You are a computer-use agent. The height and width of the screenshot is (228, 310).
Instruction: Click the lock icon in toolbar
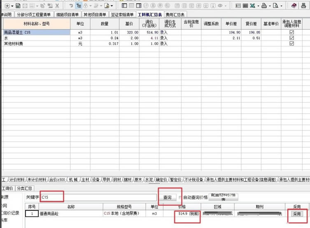(x=85, y=6)
